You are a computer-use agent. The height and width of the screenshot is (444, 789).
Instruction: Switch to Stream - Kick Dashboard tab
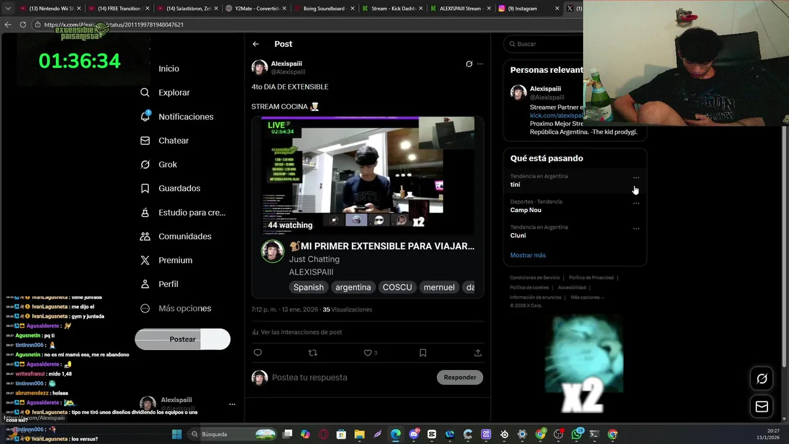[x=391, y=9]
